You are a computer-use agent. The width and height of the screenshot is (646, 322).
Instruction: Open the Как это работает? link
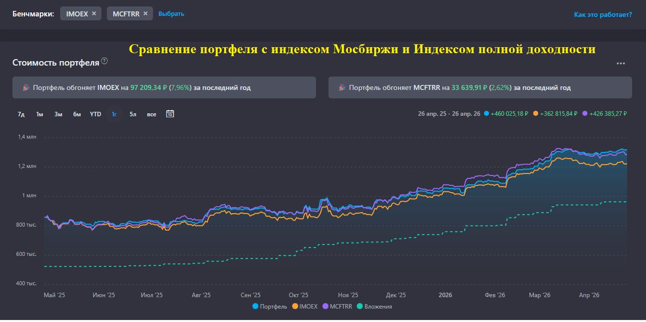[x=603, y=14]
